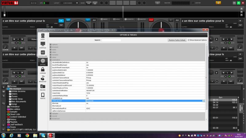Select the VirtualDJ taskbar icon
The image size is (246, 138).
51,135
